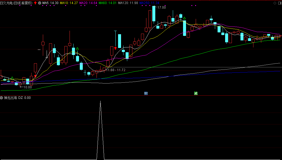Click the white DZ signal spike peak
Viewport: 282px width, 160px height.
click(100, 102)
